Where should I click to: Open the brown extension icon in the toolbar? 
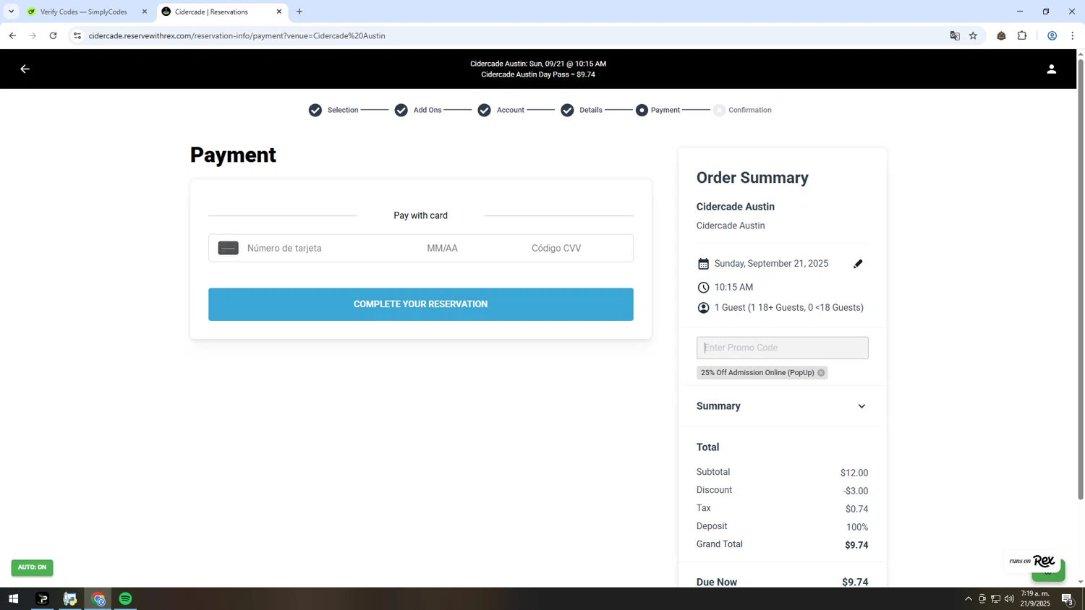click(1001, 35)
